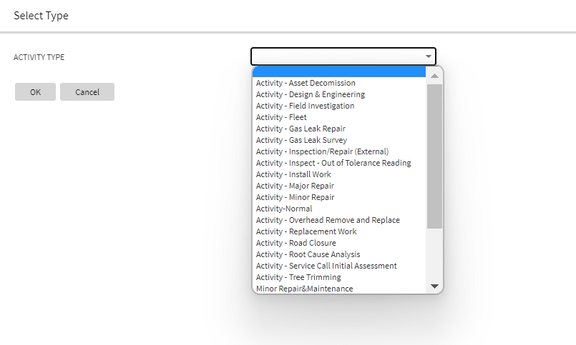
Task: Pick Activity - Major Repair
Action: [x=339, y=186]
